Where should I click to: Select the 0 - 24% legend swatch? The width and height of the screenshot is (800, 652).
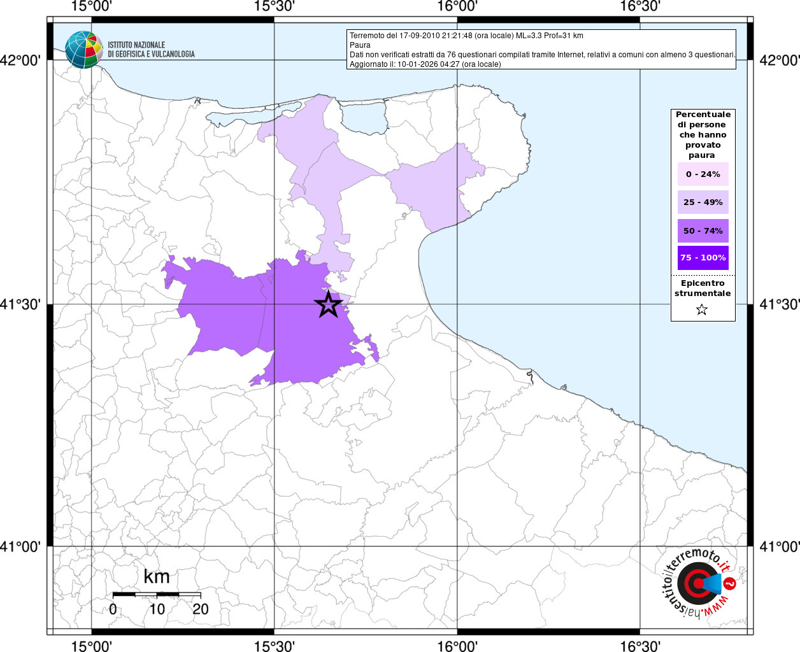pyautogui.click(x=703, y=174)
